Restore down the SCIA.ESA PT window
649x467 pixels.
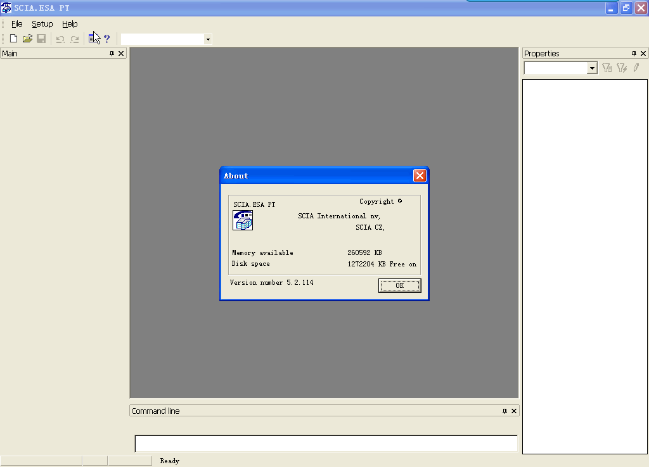626,8
